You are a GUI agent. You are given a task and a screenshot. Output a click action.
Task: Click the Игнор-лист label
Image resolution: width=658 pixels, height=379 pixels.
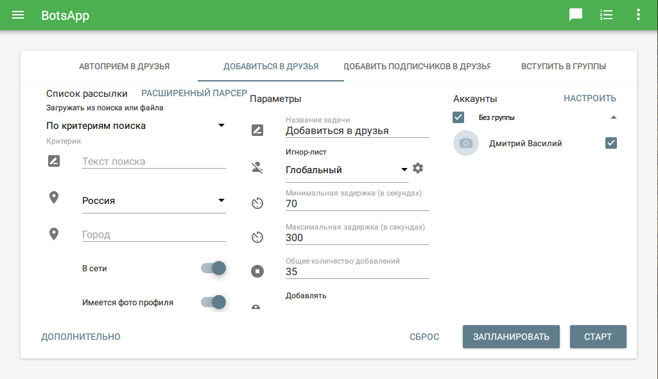coord(306,152)
